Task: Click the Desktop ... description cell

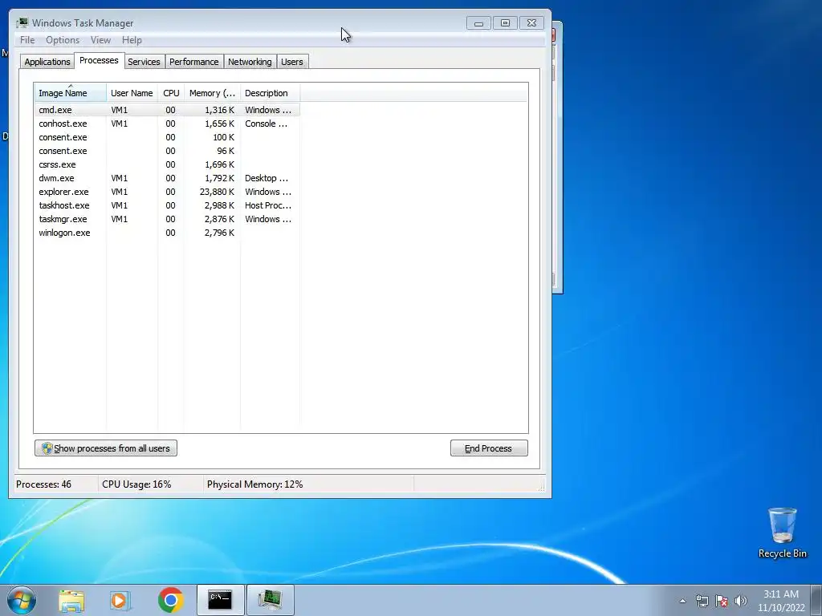Action: [x=267, y=178]
